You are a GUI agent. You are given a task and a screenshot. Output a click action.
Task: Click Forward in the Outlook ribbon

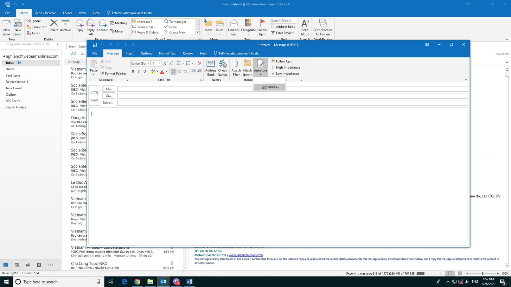coord(103,26)
